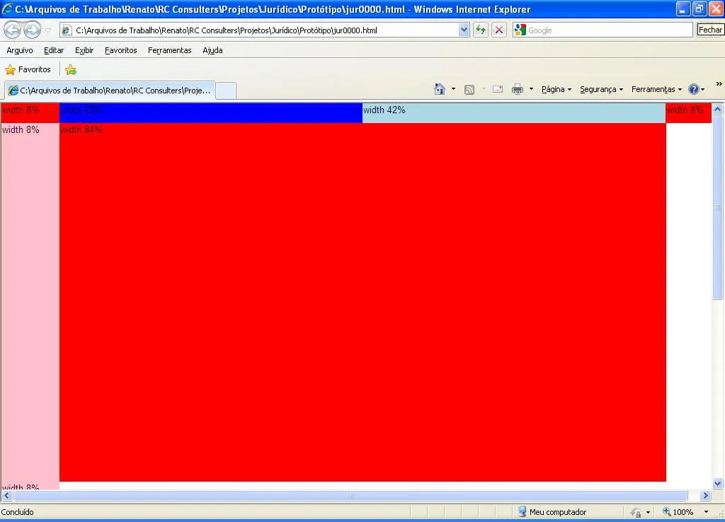This screenshot has width=725, height=522.
Task: Click the protected mode lock icon in status bar
Action: pyautogui.click(x=636, y=512)
